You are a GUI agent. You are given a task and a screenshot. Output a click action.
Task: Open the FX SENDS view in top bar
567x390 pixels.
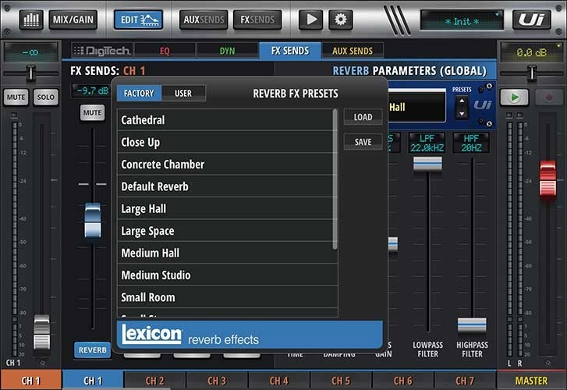click(x=257, y=19)
